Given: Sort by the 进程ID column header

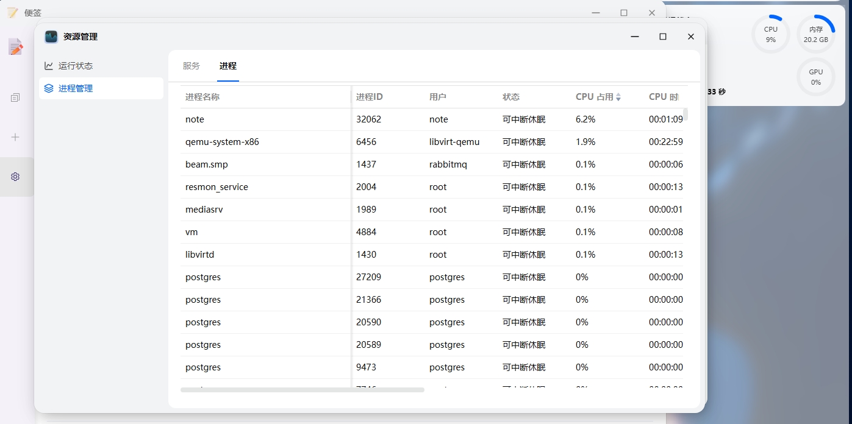Looking at the screenshot, I should tap(370, 97).
